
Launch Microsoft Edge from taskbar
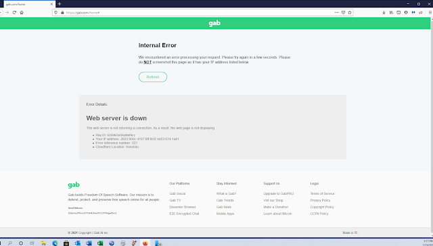(55, 243)
